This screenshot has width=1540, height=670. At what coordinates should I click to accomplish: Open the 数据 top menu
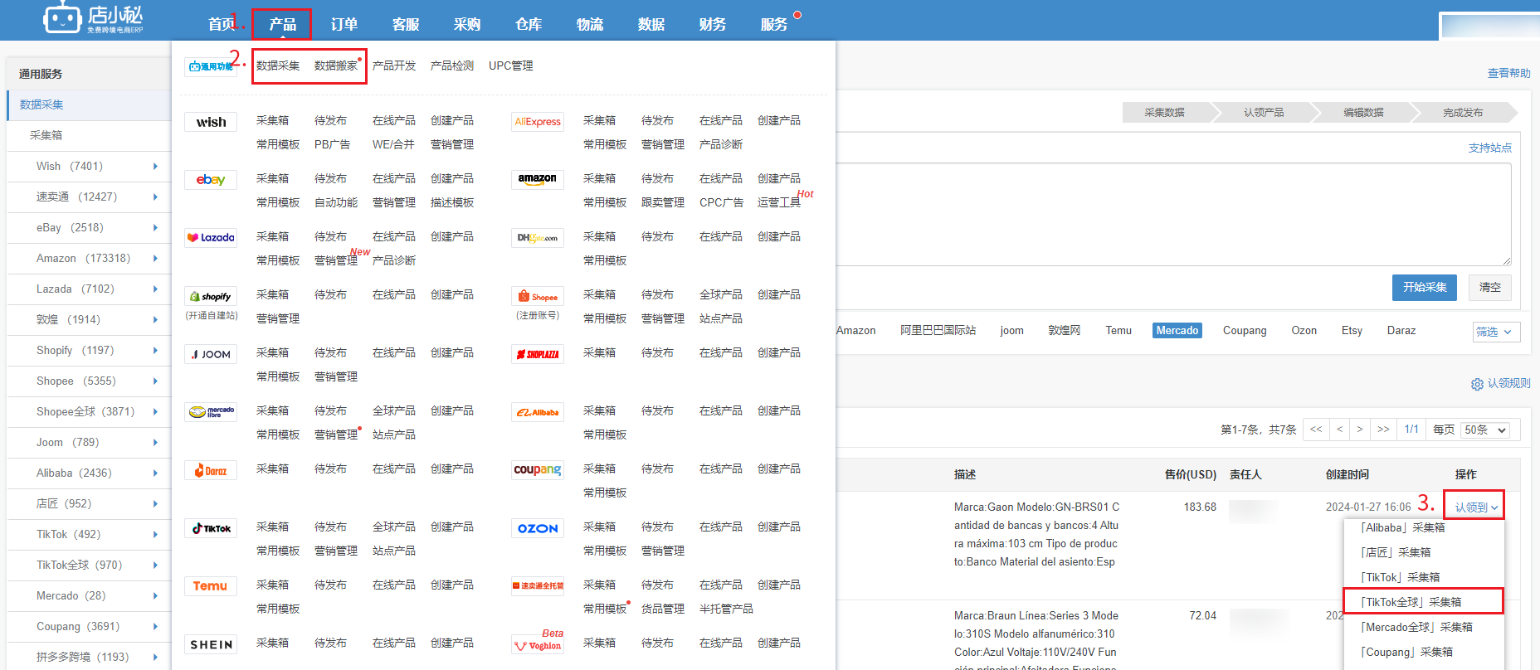[651, 24]
